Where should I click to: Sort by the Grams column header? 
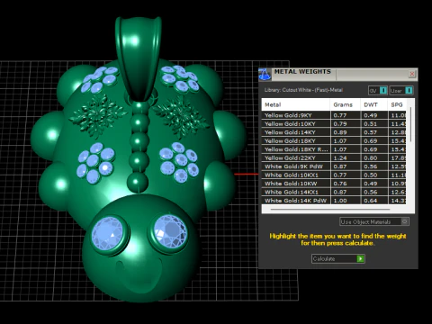point(346,104)
